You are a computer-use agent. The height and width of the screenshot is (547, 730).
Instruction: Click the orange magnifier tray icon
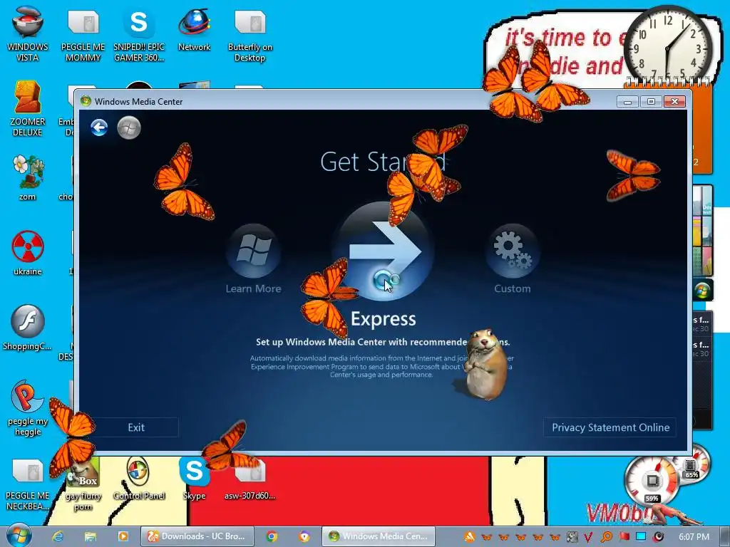(x=606, y=537)
